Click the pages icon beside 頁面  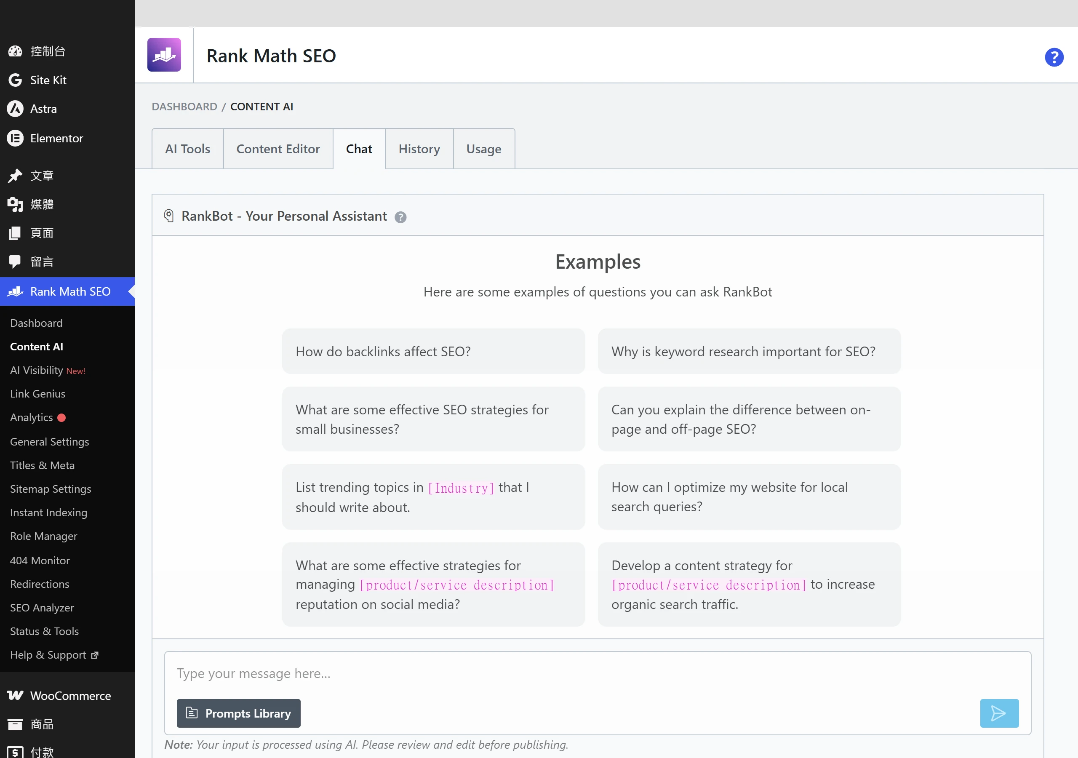[15, 233]
